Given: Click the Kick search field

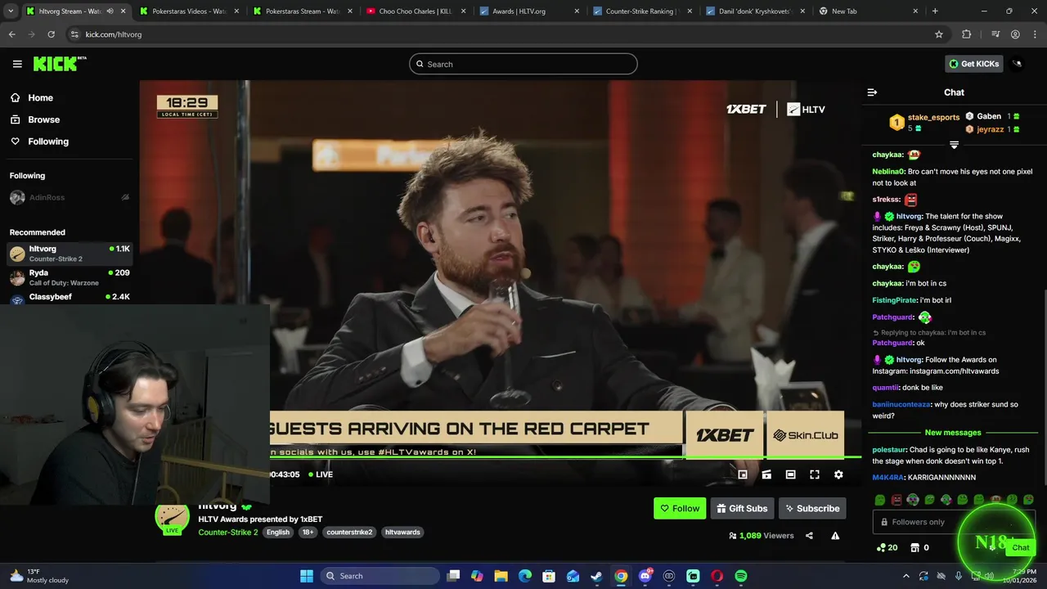Looking at the screenshot, I should (x=523, y=64).
